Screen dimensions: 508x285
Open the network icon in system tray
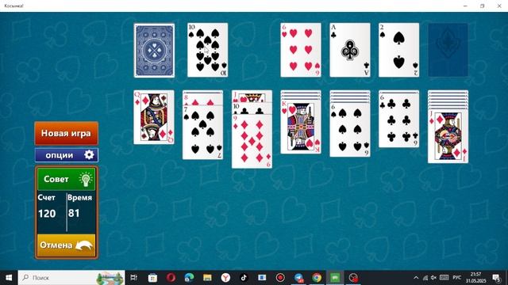[x=425, y=278]
